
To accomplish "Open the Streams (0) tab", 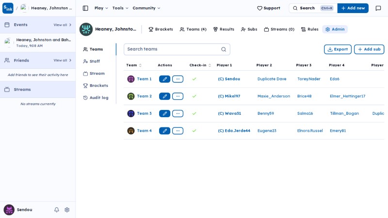I will pos(279,29).
